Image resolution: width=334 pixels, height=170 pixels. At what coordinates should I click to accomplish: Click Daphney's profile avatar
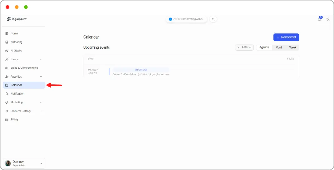(8, 163)
